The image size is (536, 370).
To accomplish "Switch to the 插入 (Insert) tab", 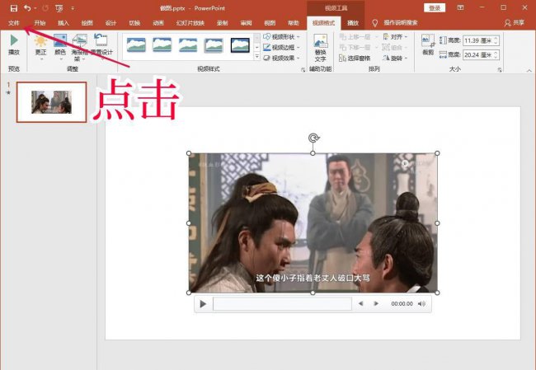I will pyautogui.click(x=63, y=23).
